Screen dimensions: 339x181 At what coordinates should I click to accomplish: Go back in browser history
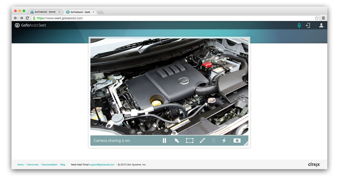coord(15,18)
